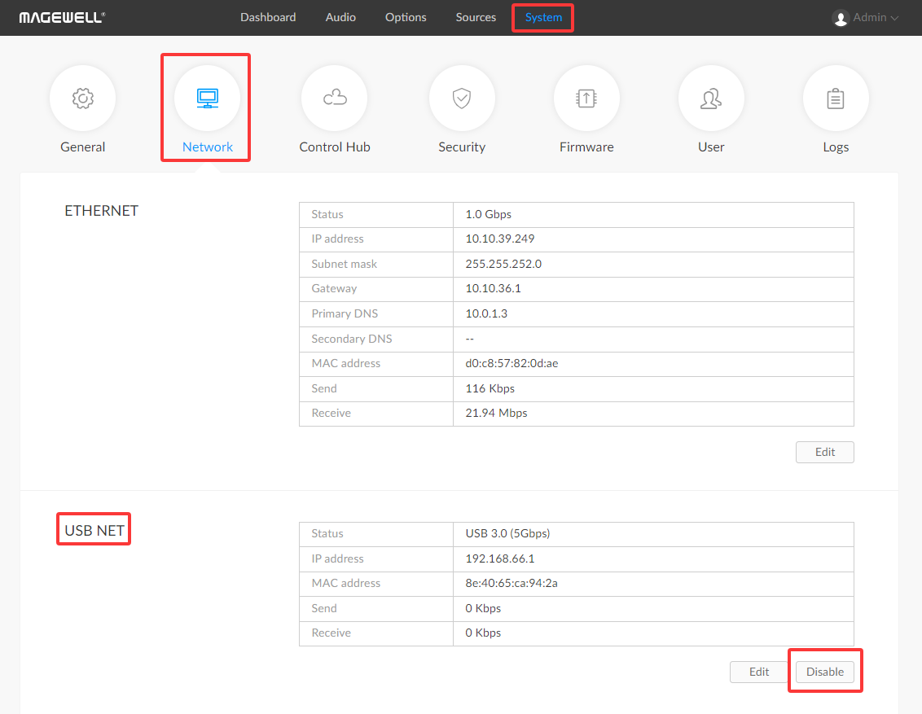Click the Magewell logo

point(62,17)
